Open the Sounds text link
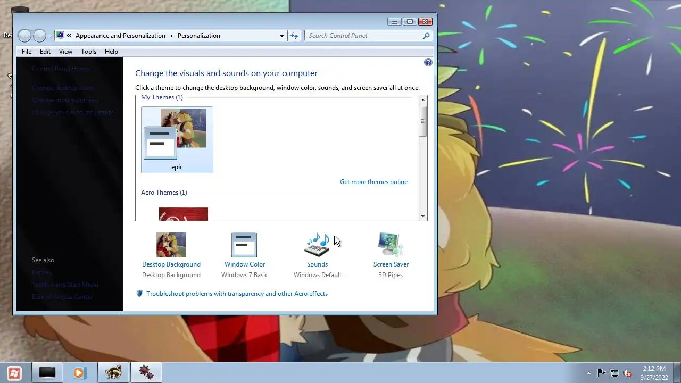This screenshot has height=383, width=681. point(317,264)
